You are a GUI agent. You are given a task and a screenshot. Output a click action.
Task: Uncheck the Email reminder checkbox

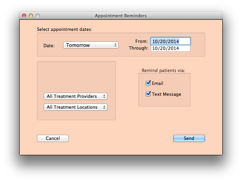pyautogui.click(x=148, y=83)
